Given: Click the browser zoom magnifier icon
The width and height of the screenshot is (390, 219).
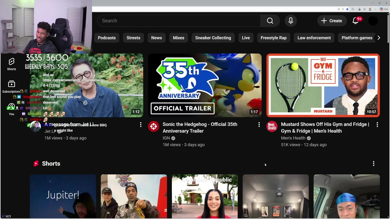Looking at the screenshot, I should point(343,9).
